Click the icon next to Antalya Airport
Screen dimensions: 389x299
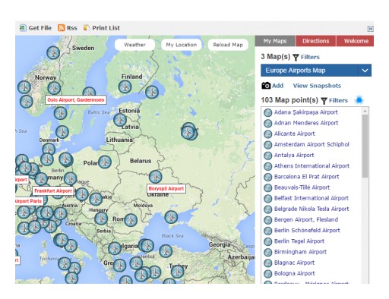click(x=267, y=156)
